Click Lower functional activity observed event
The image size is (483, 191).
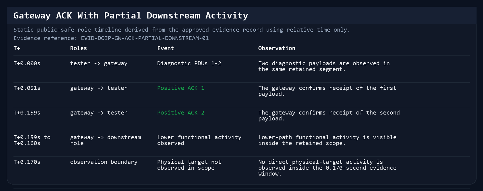point(199,140)
